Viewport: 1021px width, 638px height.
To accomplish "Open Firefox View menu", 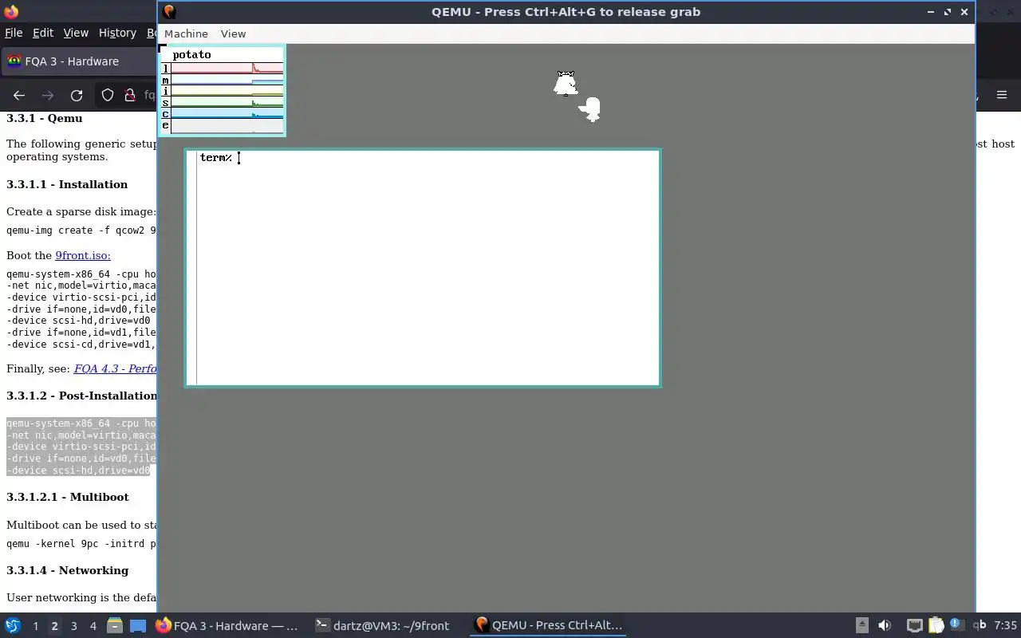I will click(76, 33).
